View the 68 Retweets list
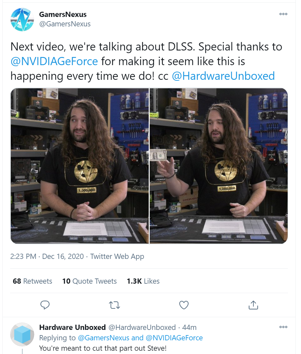Viewport: 301px width, 354px height. (32, 281)
